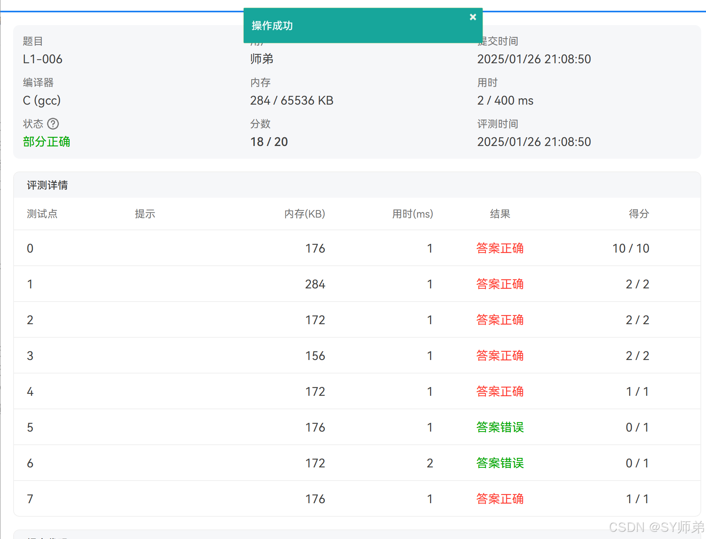706x539 pixels.
Task: Click the time value 2 / 400 ms
Action: coord(505,101)
